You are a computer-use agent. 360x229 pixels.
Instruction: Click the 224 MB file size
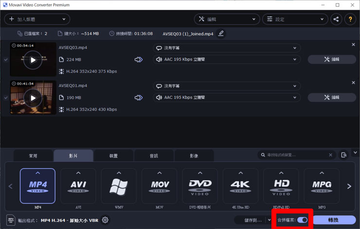point(73,60)
